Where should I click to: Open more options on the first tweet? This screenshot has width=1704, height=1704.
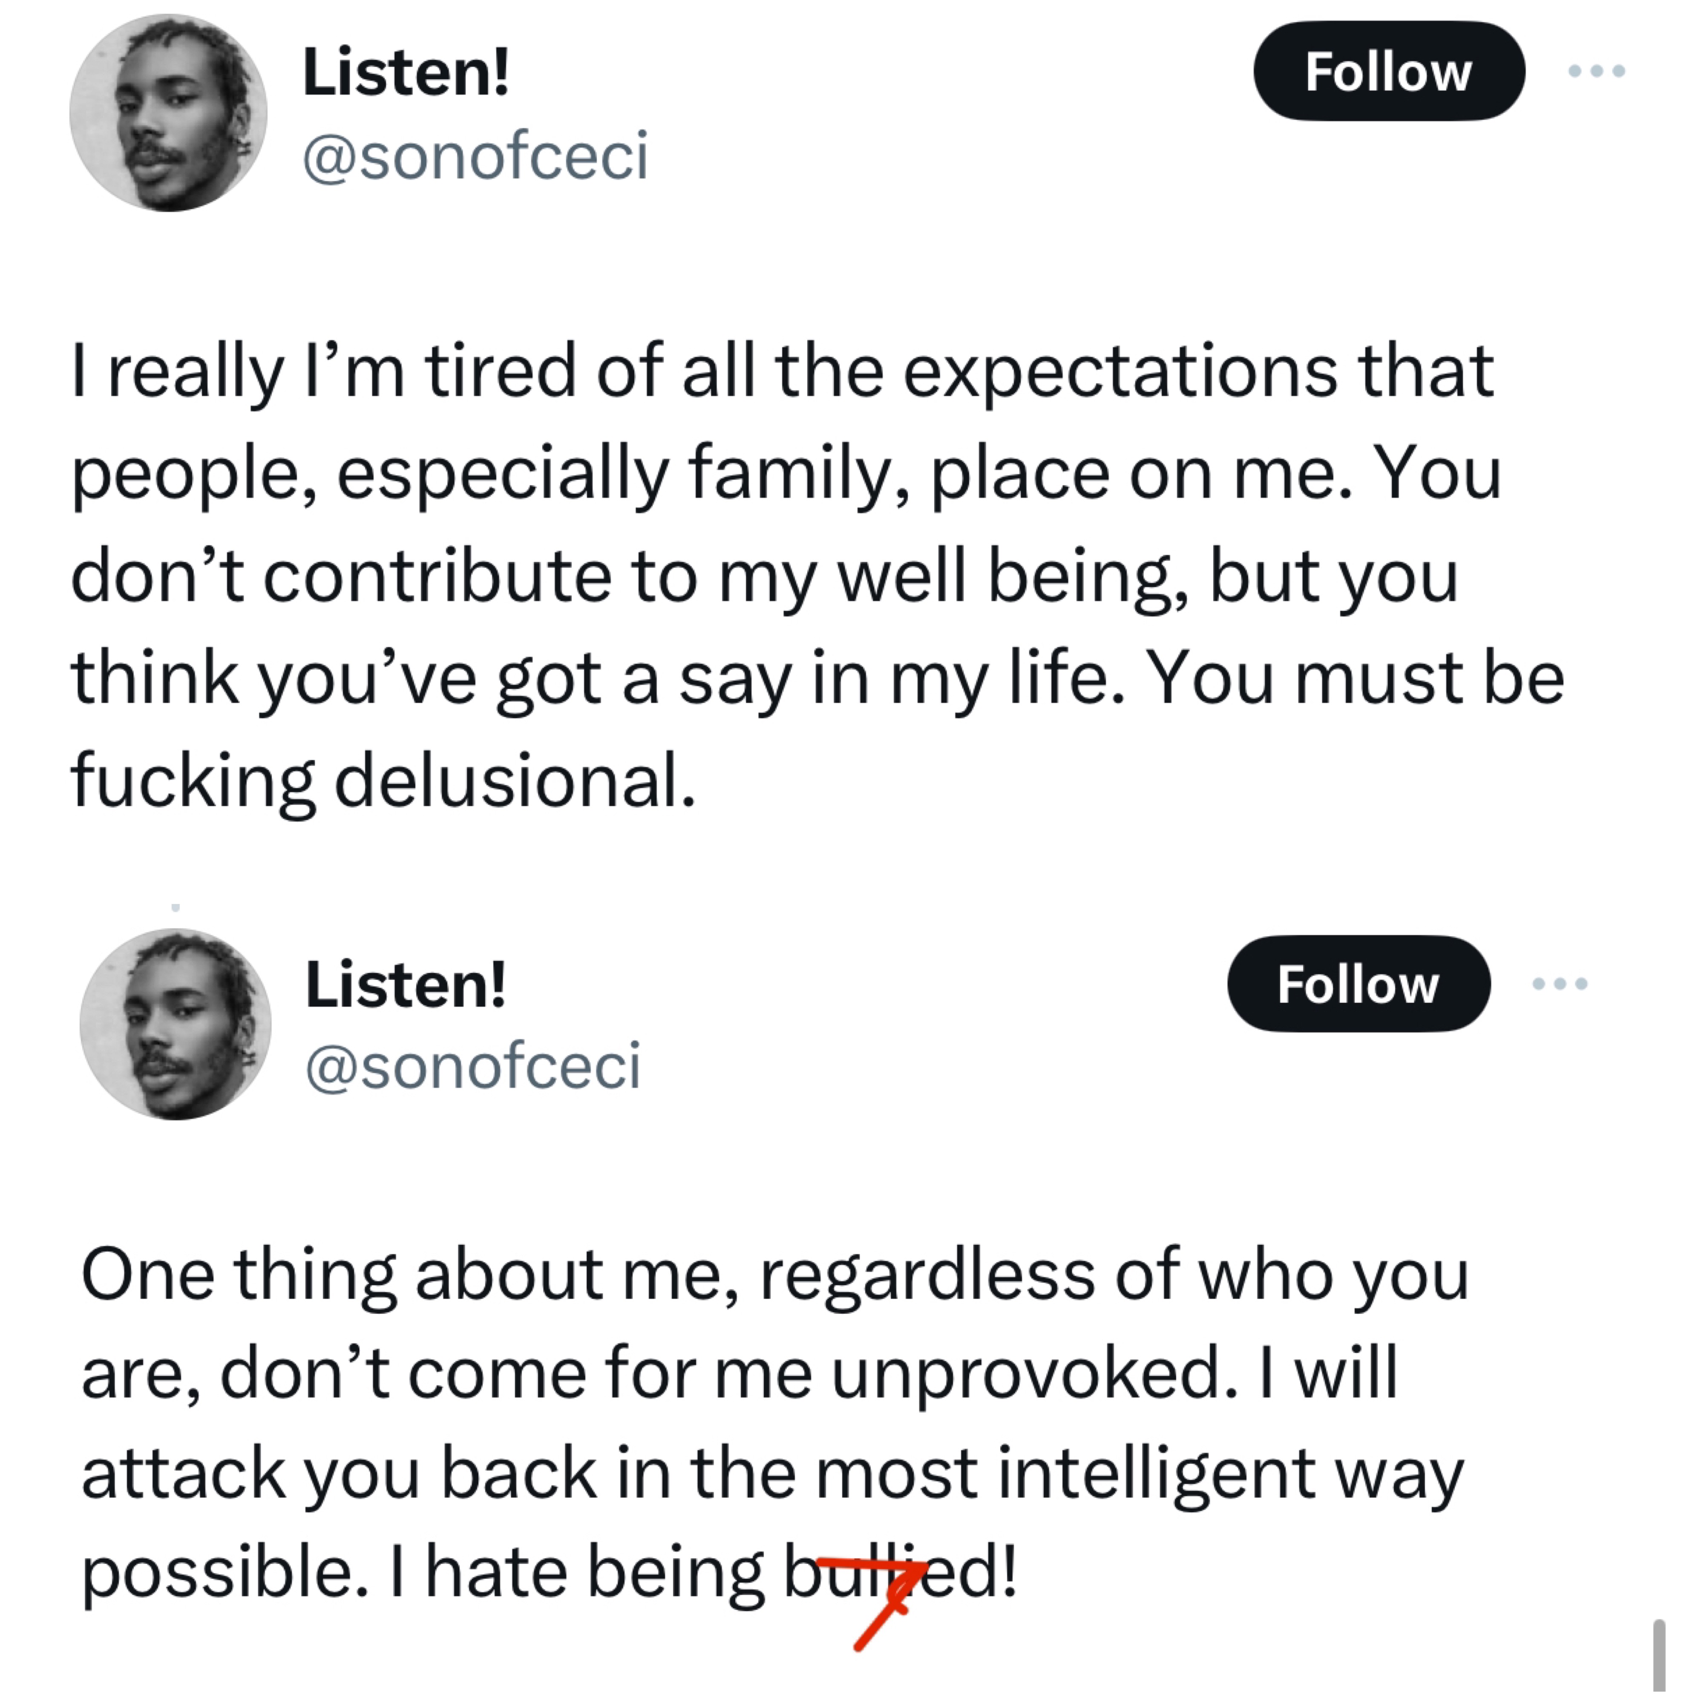click(x=1596, y=71)
